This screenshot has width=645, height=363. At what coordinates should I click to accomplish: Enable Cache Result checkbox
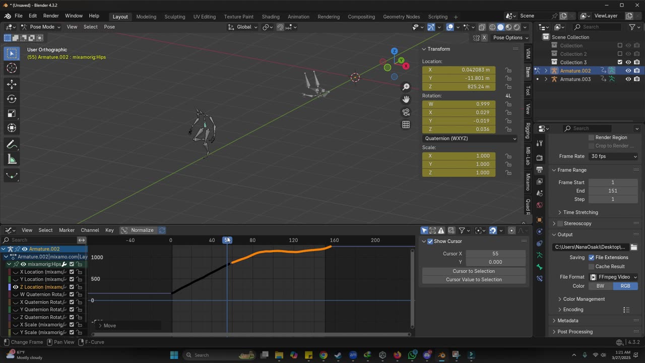pyautogui.click(x=592, y=267)
